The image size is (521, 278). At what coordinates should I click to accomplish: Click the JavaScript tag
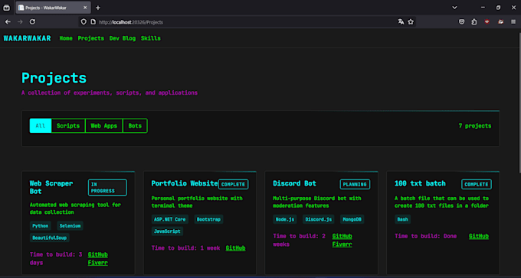167,231
